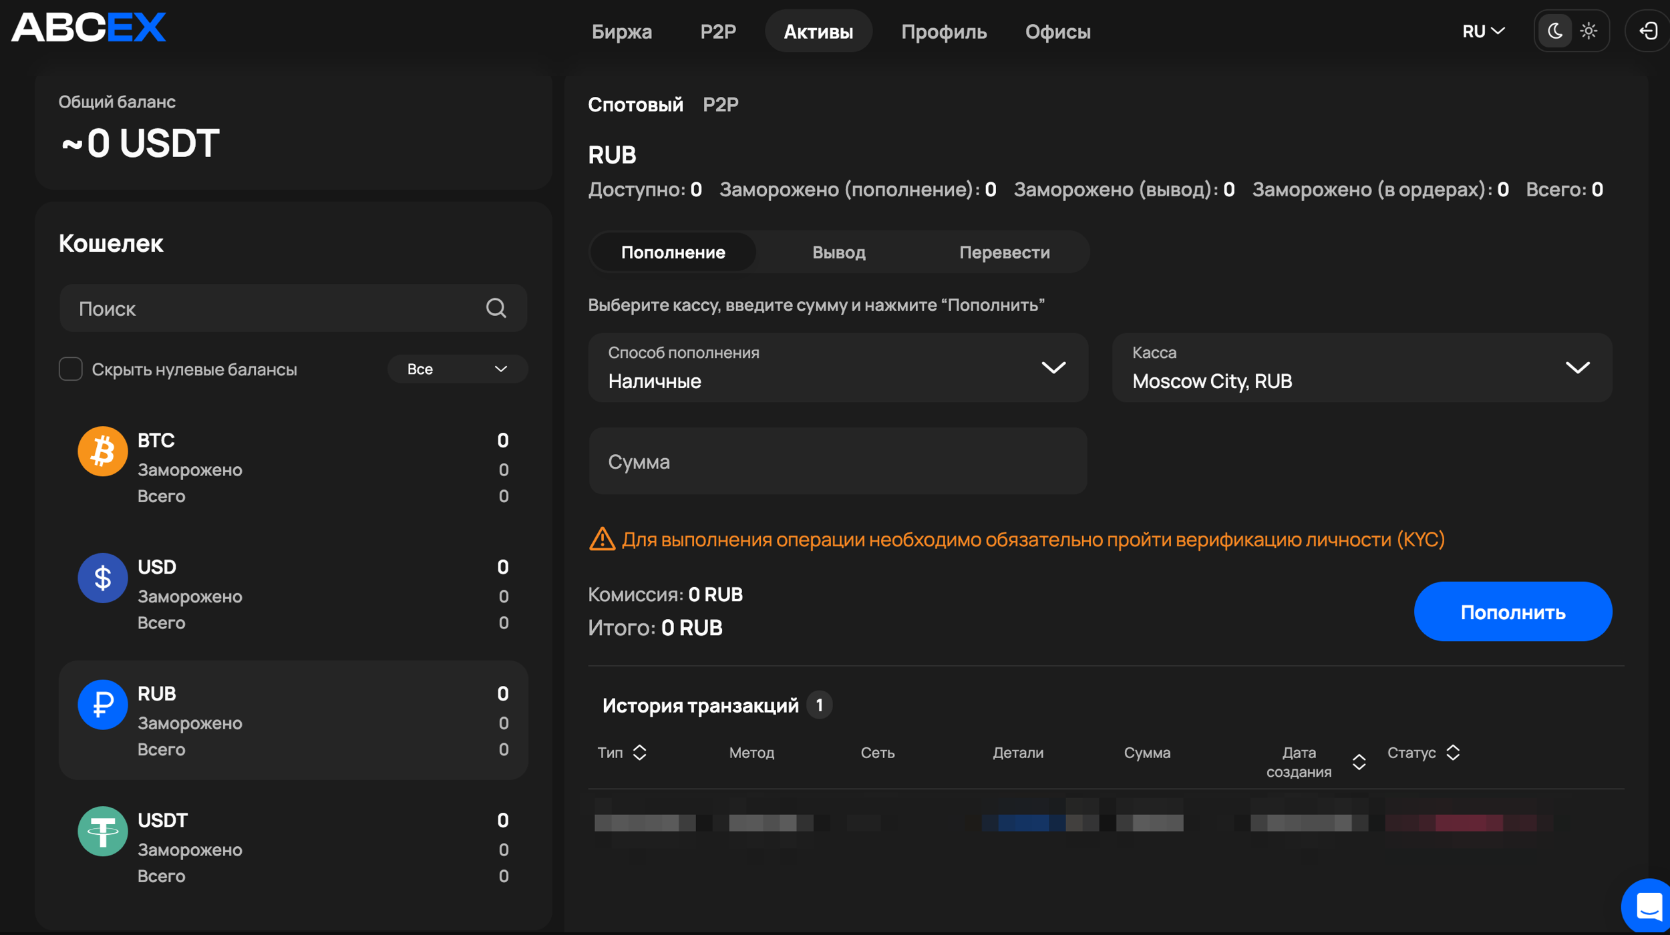The width and height of the screenshot is (1670, 935).
Task: Select the P2P wallet tab
Action: 721,104
